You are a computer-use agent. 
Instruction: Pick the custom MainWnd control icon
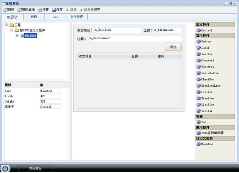point(198,144)
